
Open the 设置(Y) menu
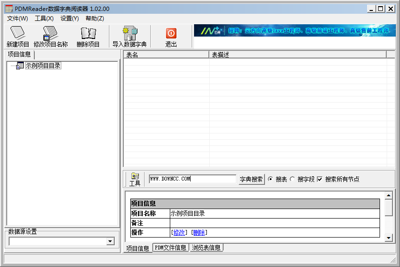coord(69,19)
